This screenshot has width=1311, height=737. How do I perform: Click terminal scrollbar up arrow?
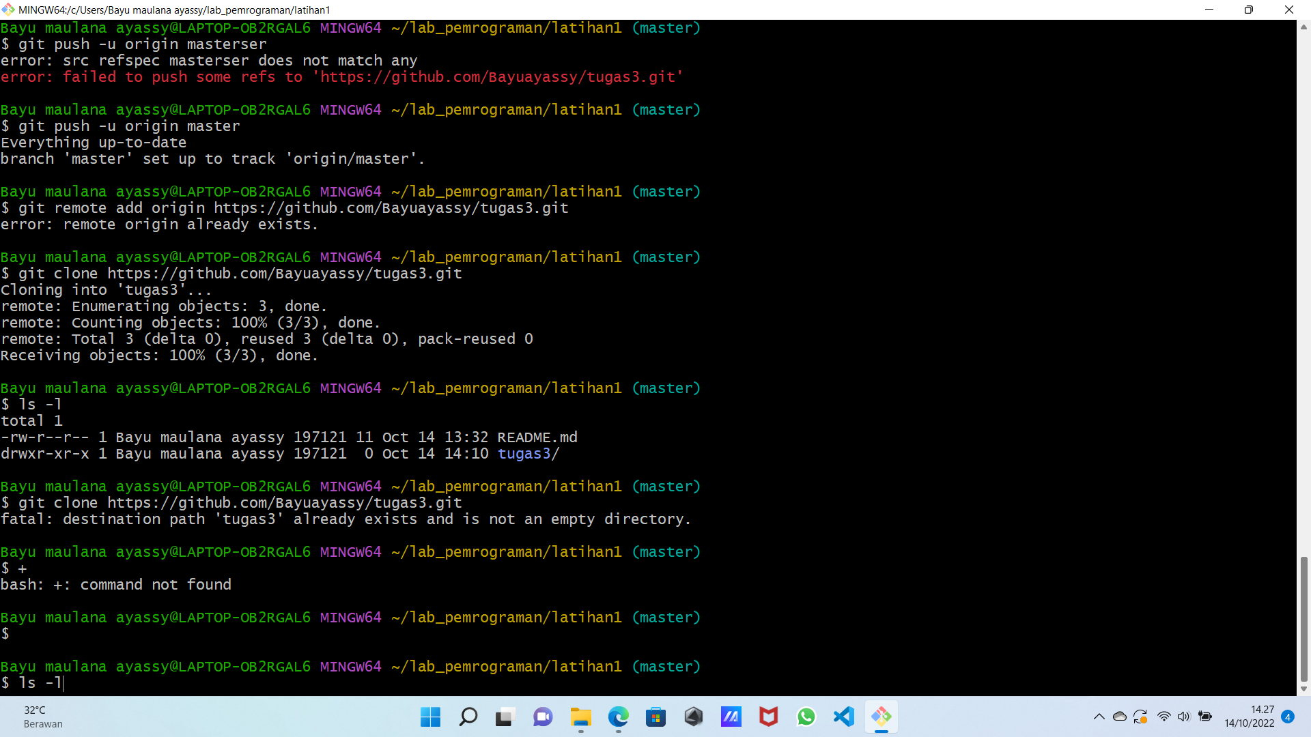click(x=1303, y=27)
